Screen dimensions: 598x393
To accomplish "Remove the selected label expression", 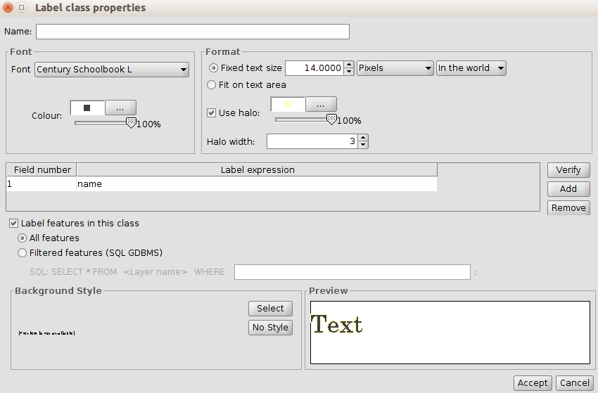I will click(568, 207).
